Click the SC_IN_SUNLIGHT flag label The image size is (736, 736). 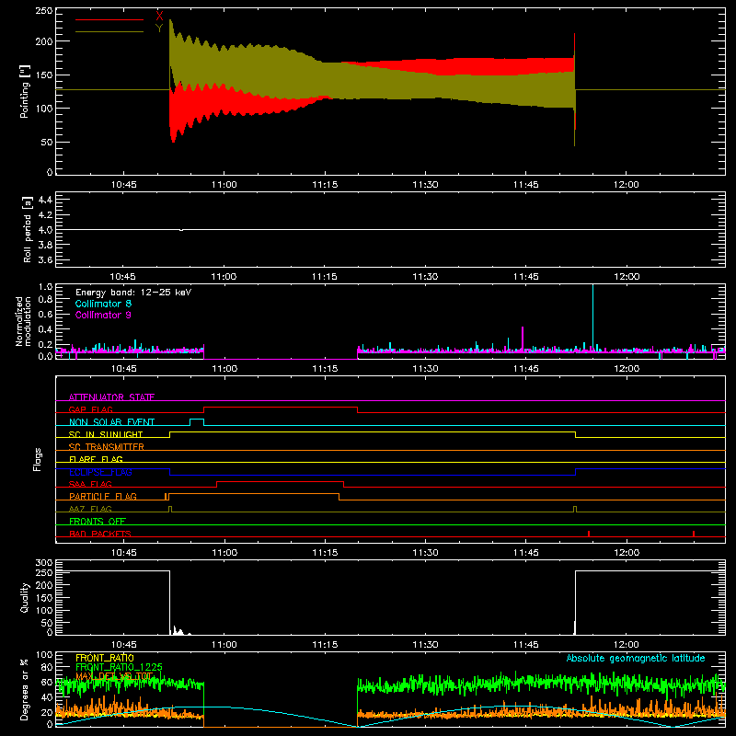[106, 434]
